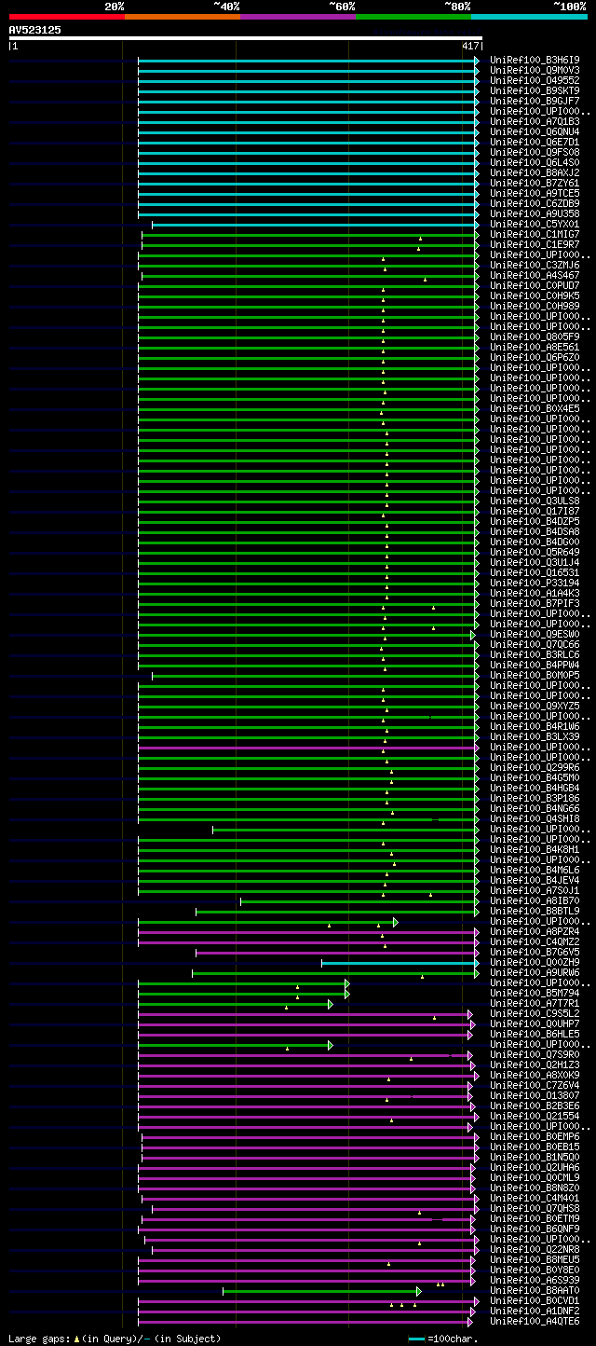The image size is (596, 1346).
Task: Click short cyan alignment bar of UniRef100_Q00ZH9
Action: (400, 963)
